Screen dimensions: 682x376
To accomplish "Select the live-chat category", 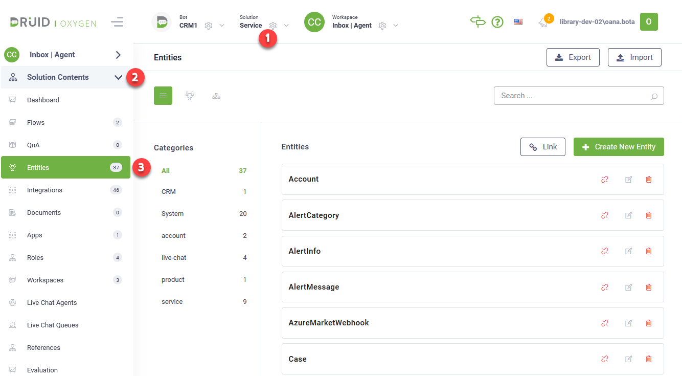I will [x=204, y=257].
